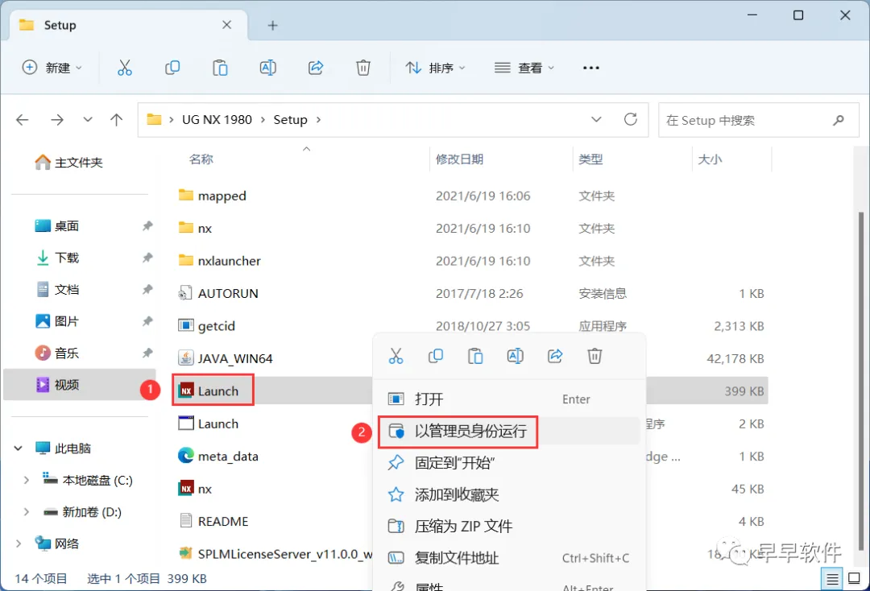Go up one folder level
The height and width of the screenshot is (591, 870).
coord(117,120)
